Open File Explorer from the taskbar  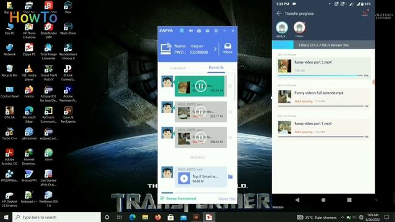click(x=145, y=217)
